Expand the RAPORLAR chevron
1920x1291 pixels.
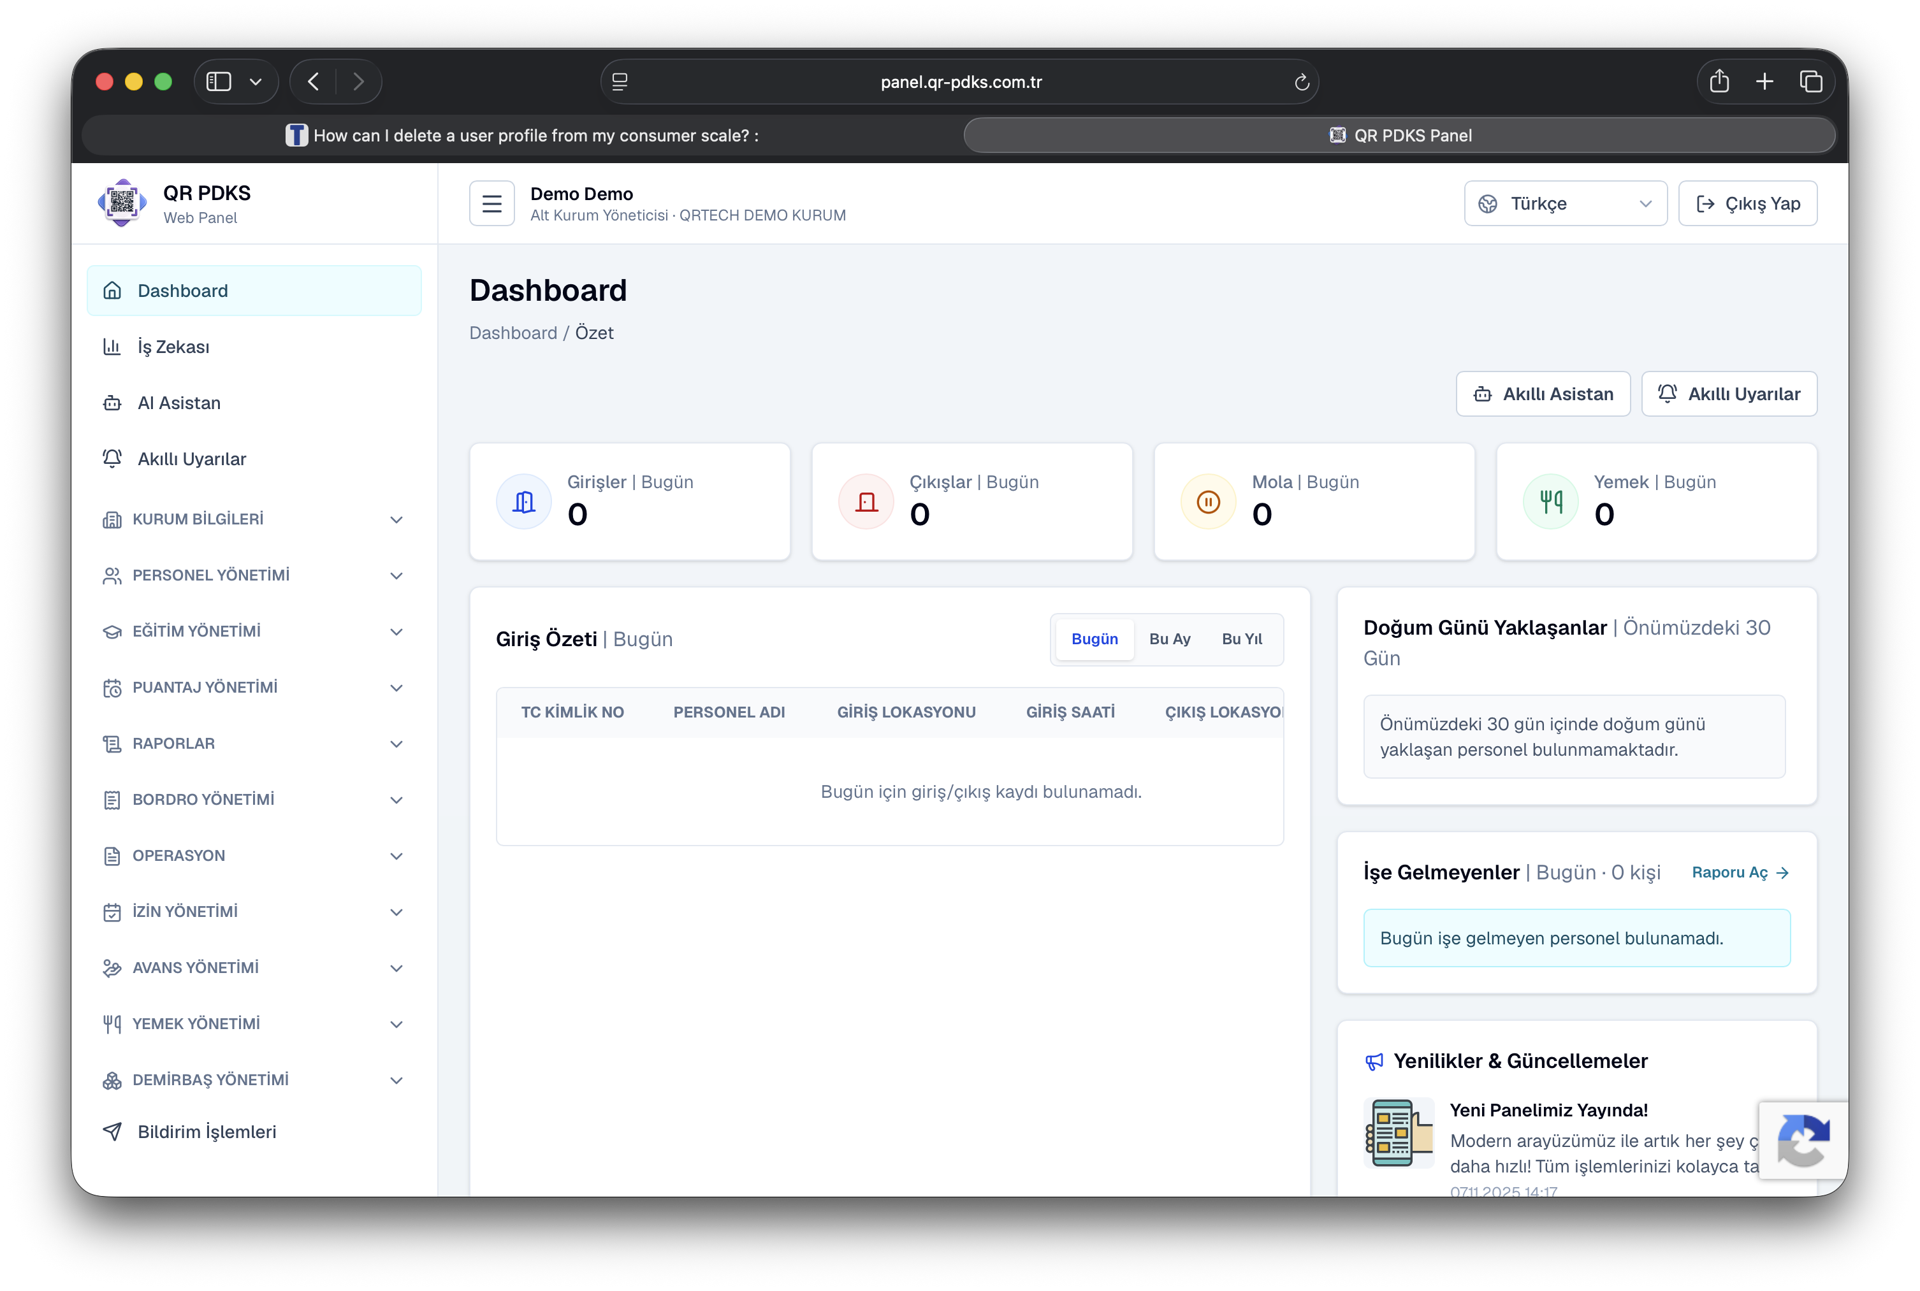point(396,744)
